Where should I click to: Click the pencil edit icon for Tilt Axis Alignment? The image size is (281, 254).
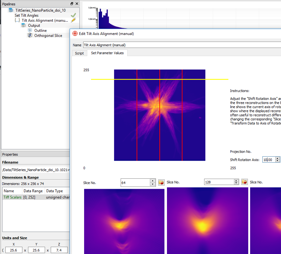tap(73, 20)
